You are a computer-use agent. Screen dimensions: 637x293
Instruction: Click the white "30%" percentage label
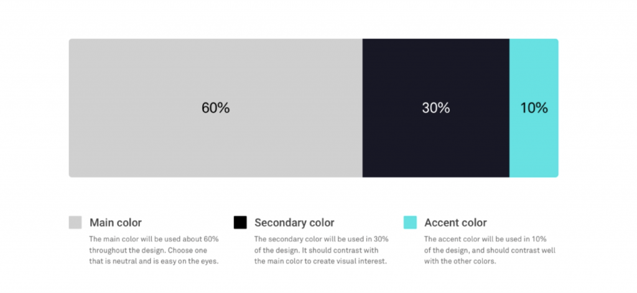click(436, 108)
